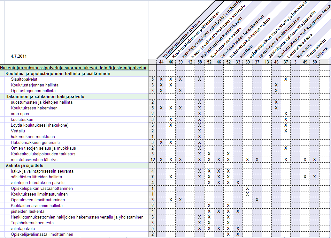Click the 'pisteiden laskenta' row label
This screenshot has width=331, height=238.
(x=28, y=211)
